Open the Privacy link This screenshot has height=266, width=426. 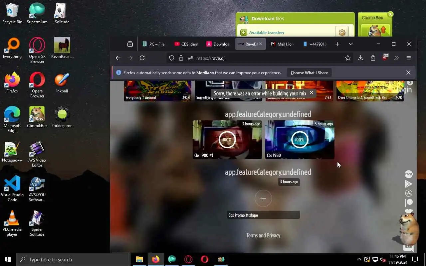274,235
